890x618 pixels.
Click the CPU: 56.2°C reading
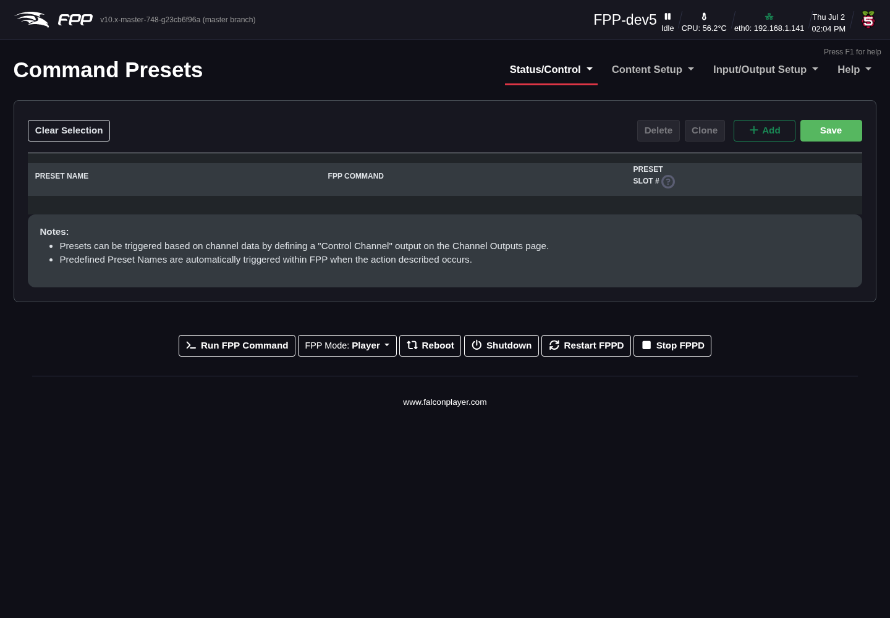point(704,28)
